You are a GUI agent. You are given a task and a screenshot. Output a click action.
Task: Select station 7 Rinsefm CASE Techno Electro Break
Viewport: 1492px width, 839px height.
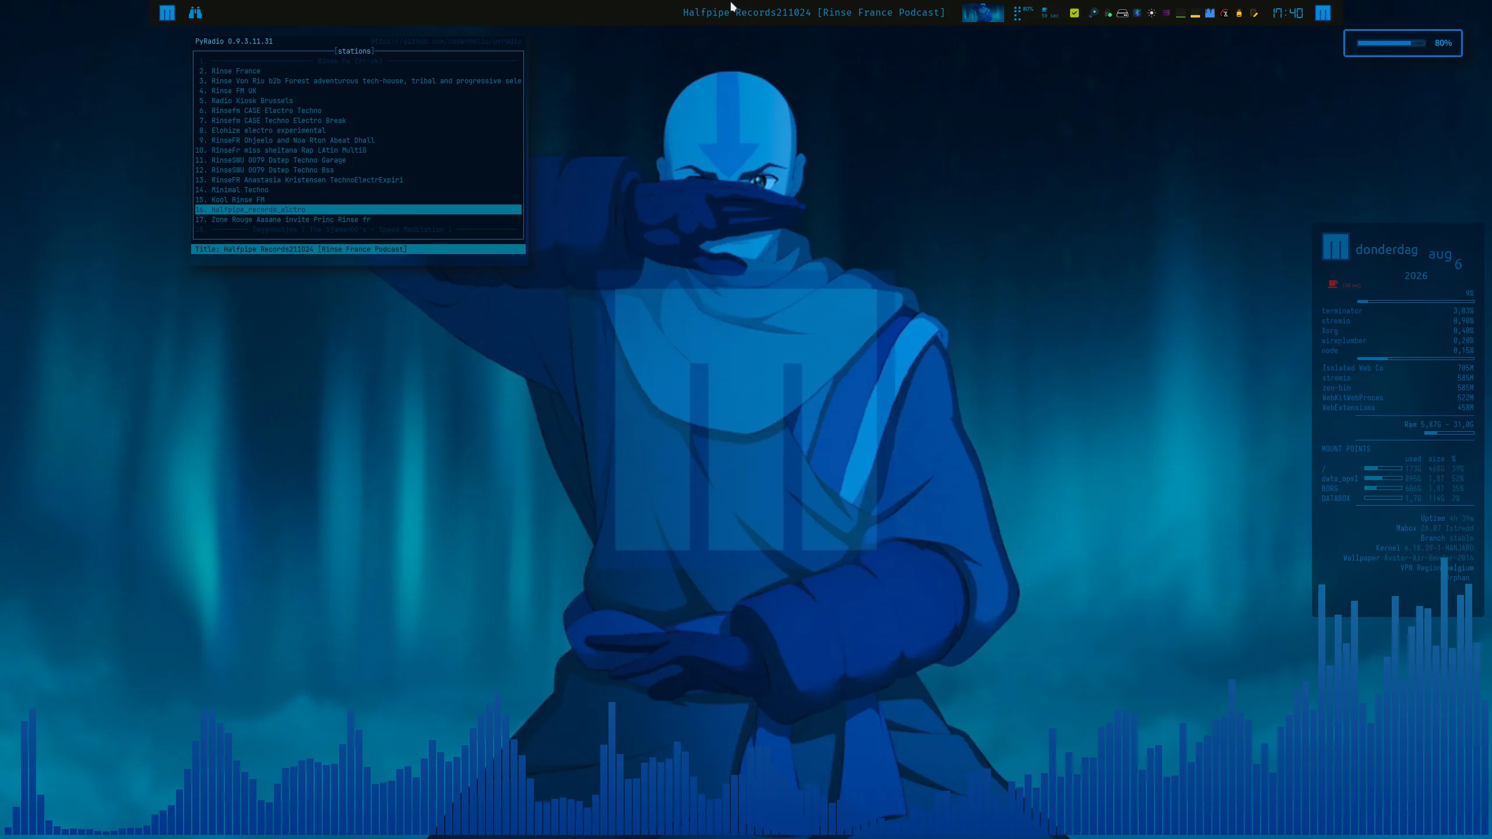358,121
